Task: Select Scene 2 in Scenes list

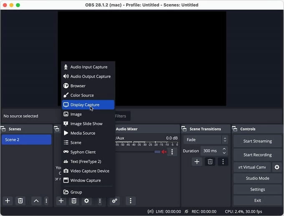Action: [26, 140]
